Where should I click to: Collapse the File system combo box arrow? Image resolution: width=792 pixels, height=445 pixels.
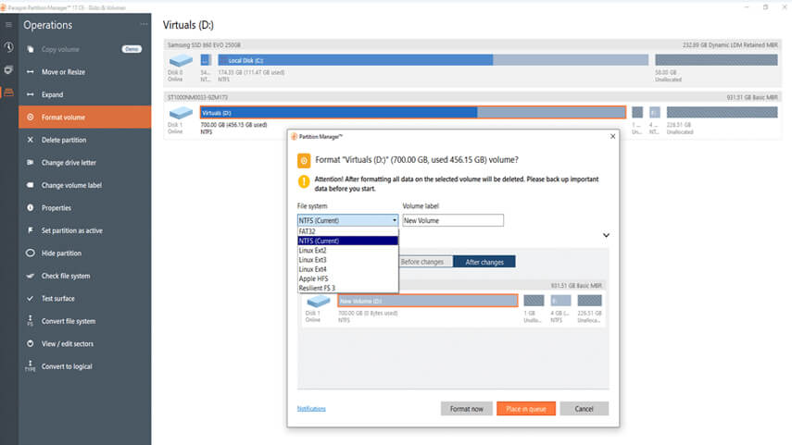click(394, 220)
